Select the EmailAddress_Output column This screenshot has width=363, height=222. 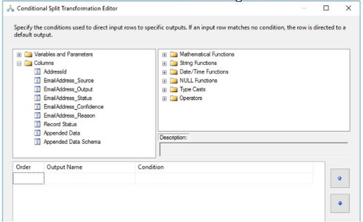68,89
